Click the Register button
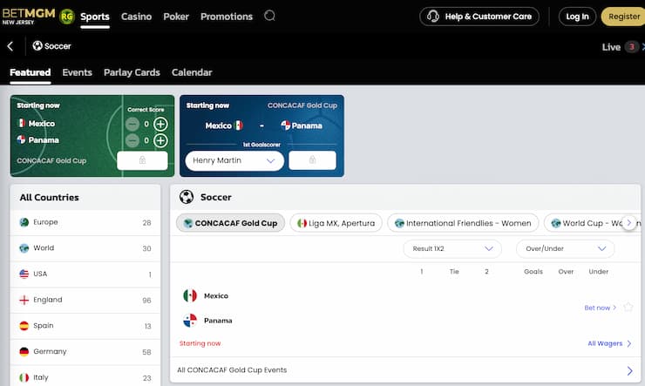 623,17
